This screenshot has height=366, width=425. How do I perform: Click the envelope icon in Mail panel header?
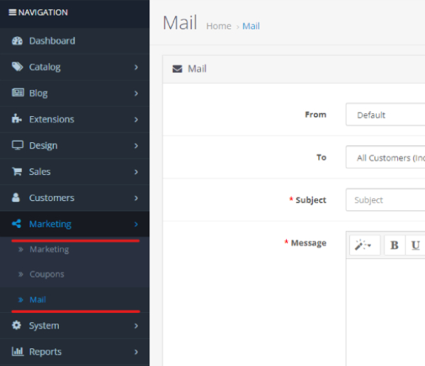tap(177, 69)
